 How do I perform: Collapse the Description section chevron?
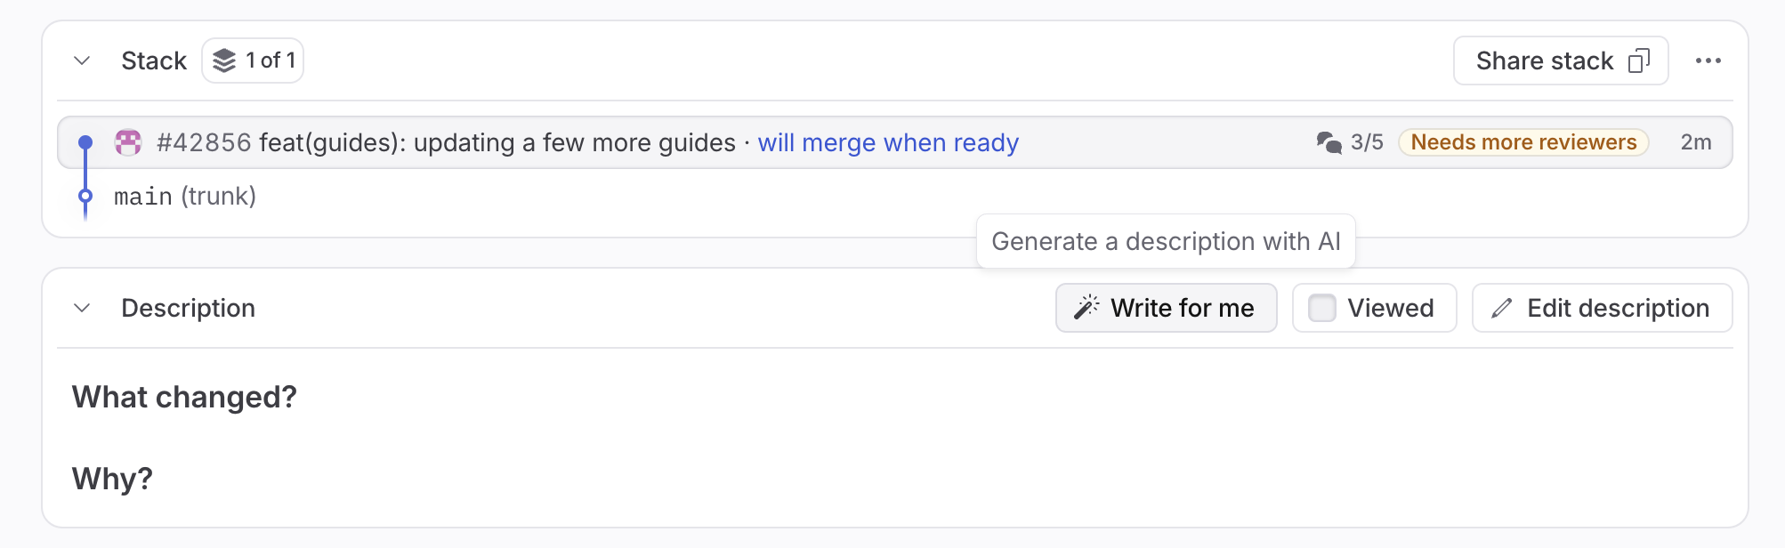point(81,308)
